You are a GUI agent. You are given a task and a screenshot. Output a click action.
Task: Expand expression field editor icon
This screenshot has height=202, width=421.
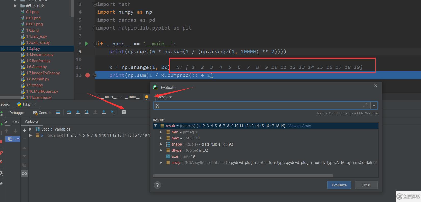pos(365,105)
